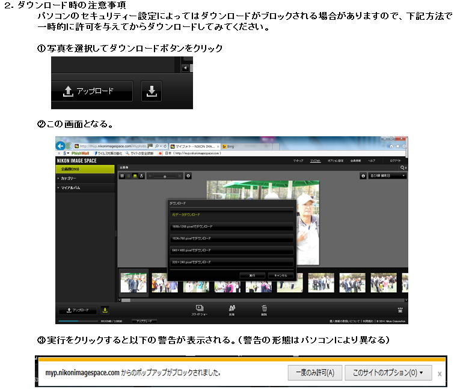The height and width of the screenshot is (392, 466).
Task: Click the browser address bar URL field
Action: (113, 146)
